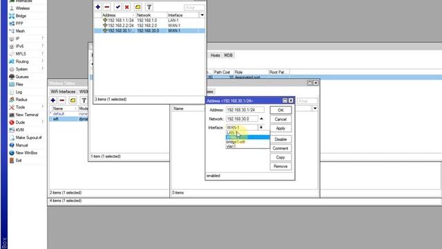
Task: Sort by the Address column header
Action: [x=118, y=15]
